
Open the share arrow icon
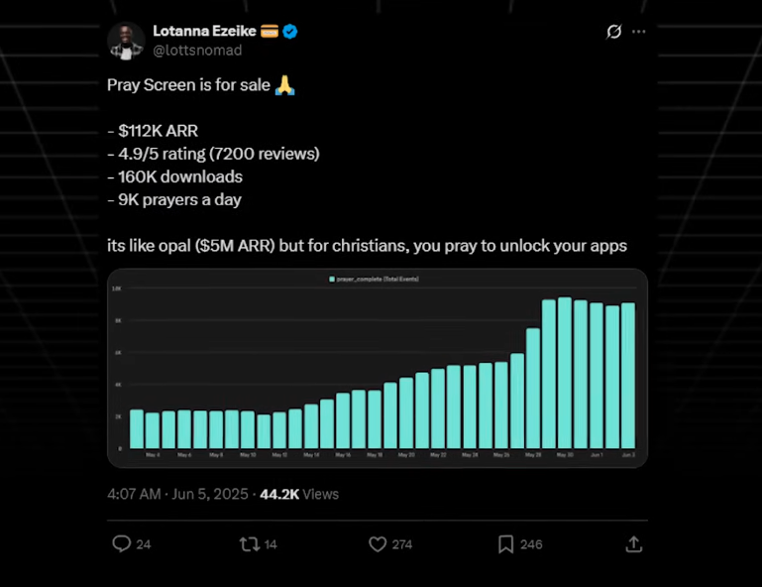click(634, 544)
